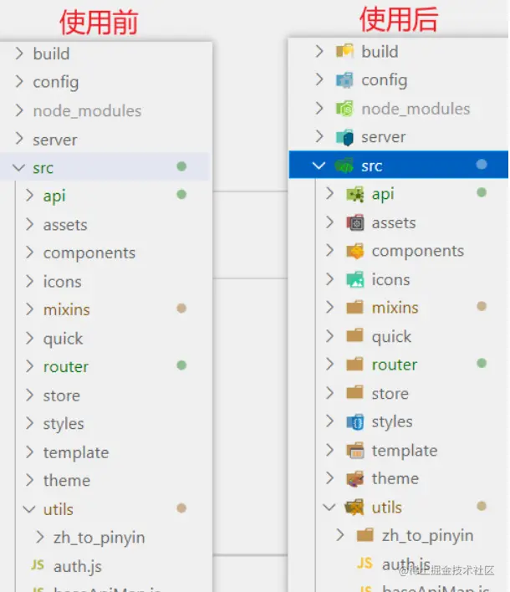Select the template folder in left panel
The height and width of the screenshot is (592, 510).
76,452
